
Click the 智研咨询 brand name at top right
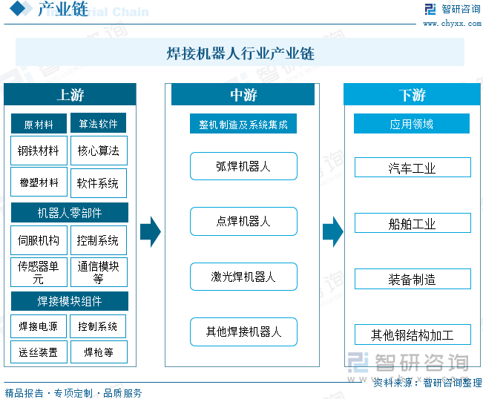click(461, 9)
